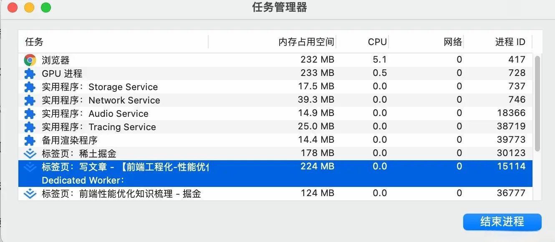Click Juejin icon of 前端性能优化知识梳理 row
This screenshot has height=242, width=555.
[x=30, y=194]
